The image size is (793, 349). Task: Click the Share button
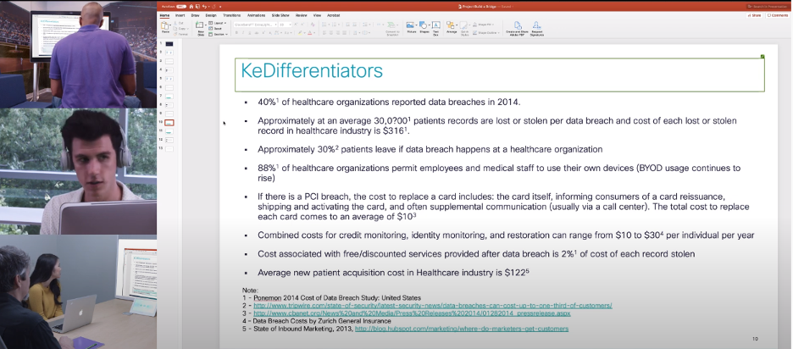pos(755,15)
